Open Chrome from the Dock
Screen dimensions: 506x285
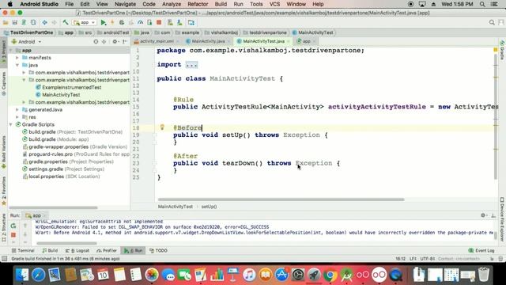(x=330, y=275)
